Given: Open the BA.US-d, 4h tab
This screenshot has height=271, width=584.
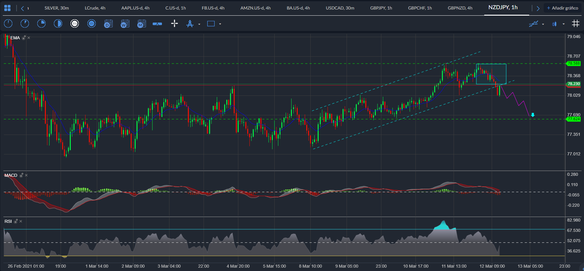Looking at the screenshot, I should point(298,8).
